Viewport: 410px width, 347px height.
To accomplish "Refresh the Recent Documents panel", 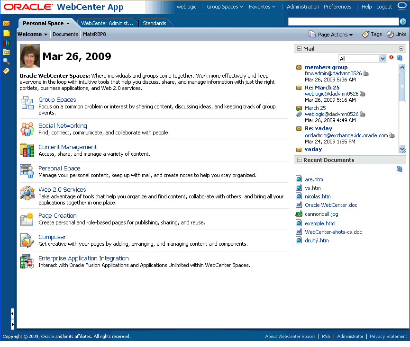I will tap(399, 169).
